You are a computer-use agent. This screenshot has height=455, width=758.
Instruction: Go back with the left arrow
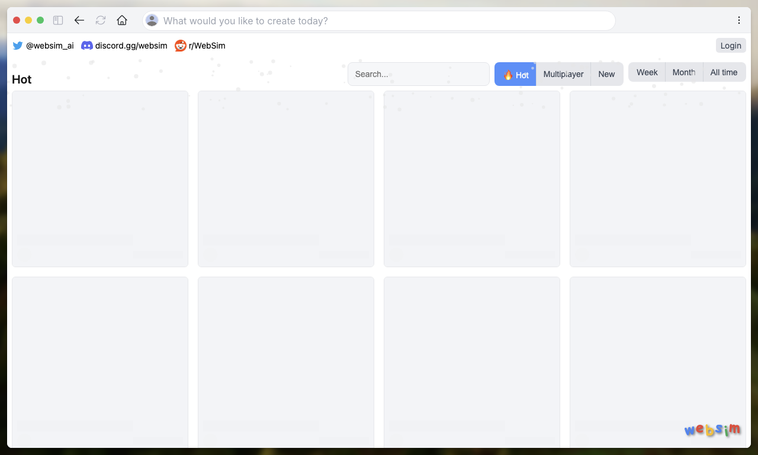click(79, 20)
